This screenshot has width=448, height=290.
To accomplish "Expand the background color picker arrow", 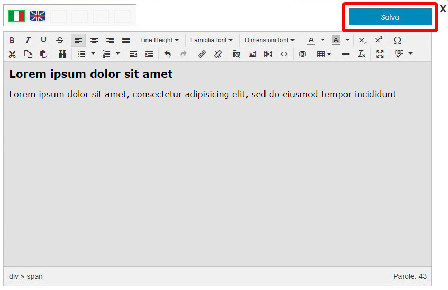I will pos(348,40).
